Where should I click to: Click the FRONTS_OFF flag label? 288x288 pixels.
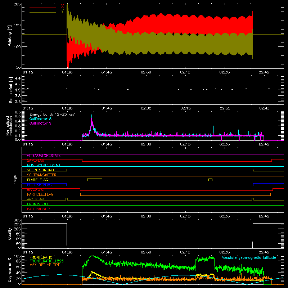[x=38, y=204]
